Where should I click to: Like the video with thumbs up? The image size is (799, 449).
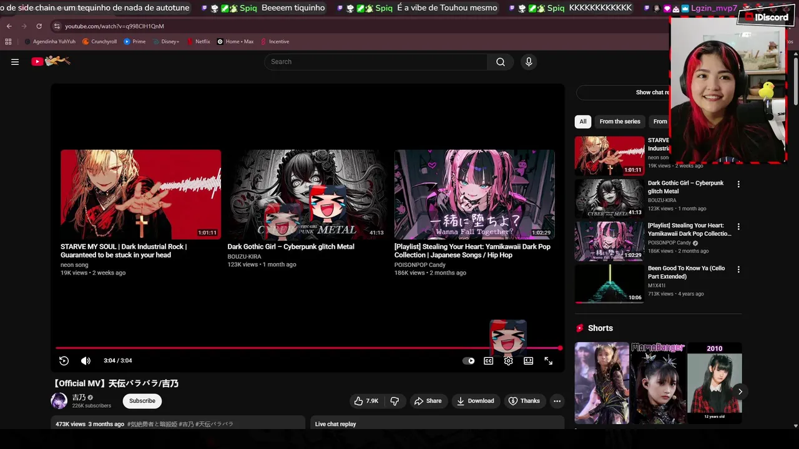pos(366,401)
